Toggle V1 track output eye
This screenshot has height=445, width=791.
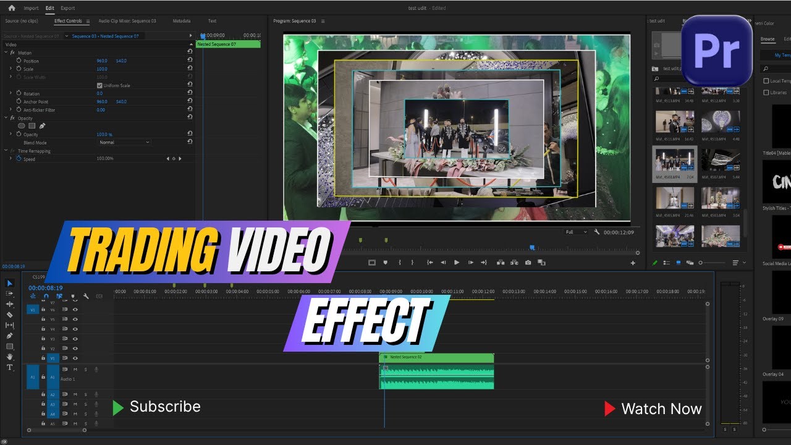pyautogui.click(x=75, y=358)
